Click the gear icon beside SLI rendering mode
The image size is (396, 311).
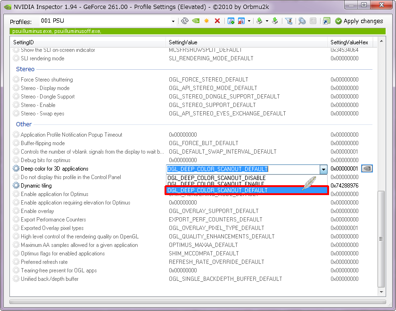16,58
